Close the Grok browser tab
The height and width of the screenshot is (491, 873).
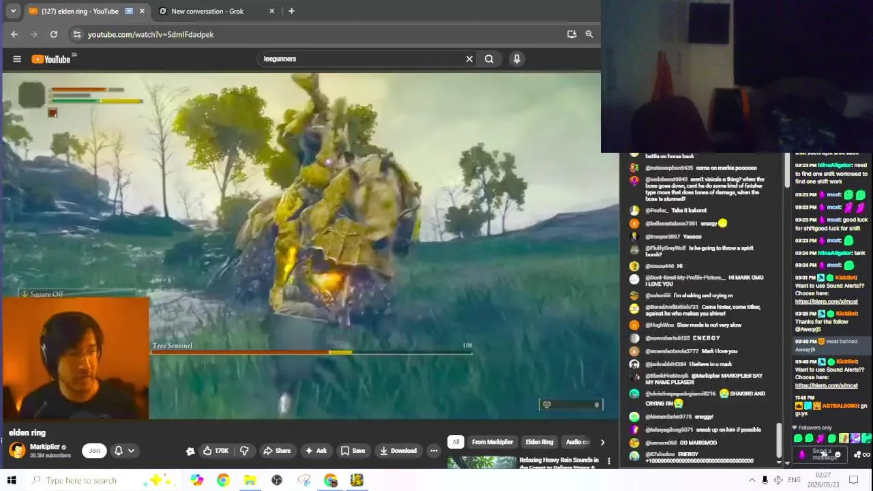click(272, 11)
